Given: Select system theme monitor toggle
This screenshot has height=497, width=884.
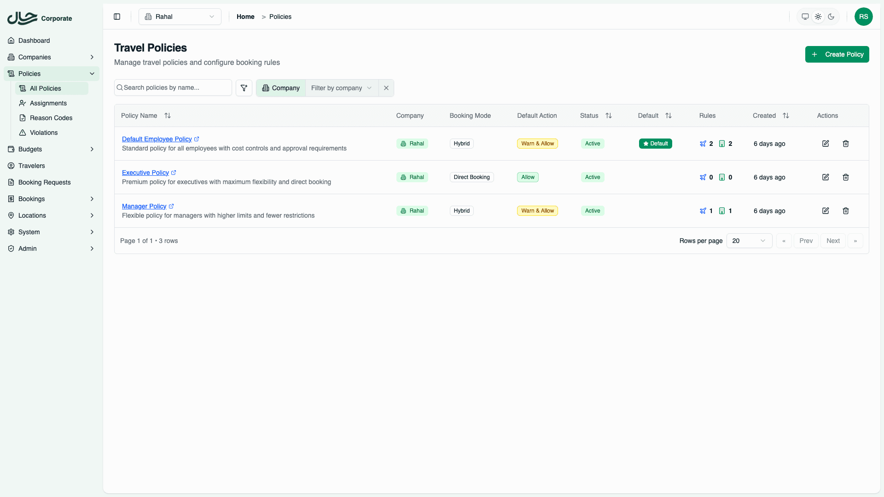Looking at the screenshot, I should 805,17.
